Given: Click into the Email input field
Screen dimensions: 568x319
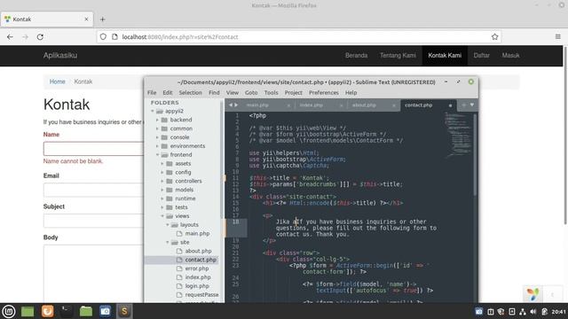Looking at the screenshot, I should (93, 190).
